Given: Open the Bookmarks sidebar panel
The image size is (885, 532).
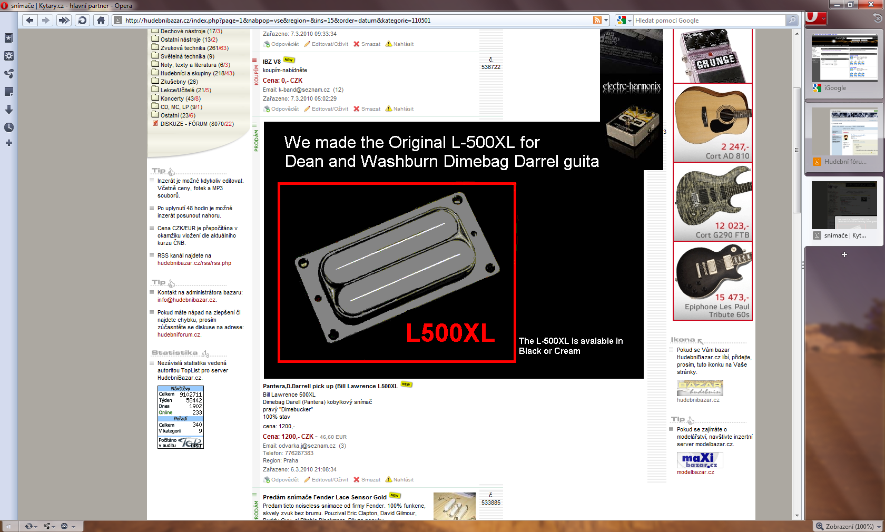Looking at the screenshot, I should click(8, 38).
